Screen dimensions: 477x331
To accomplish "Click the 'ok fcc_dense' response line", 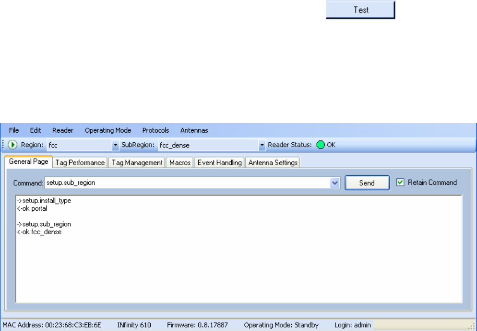I will [x=39, y=232].
